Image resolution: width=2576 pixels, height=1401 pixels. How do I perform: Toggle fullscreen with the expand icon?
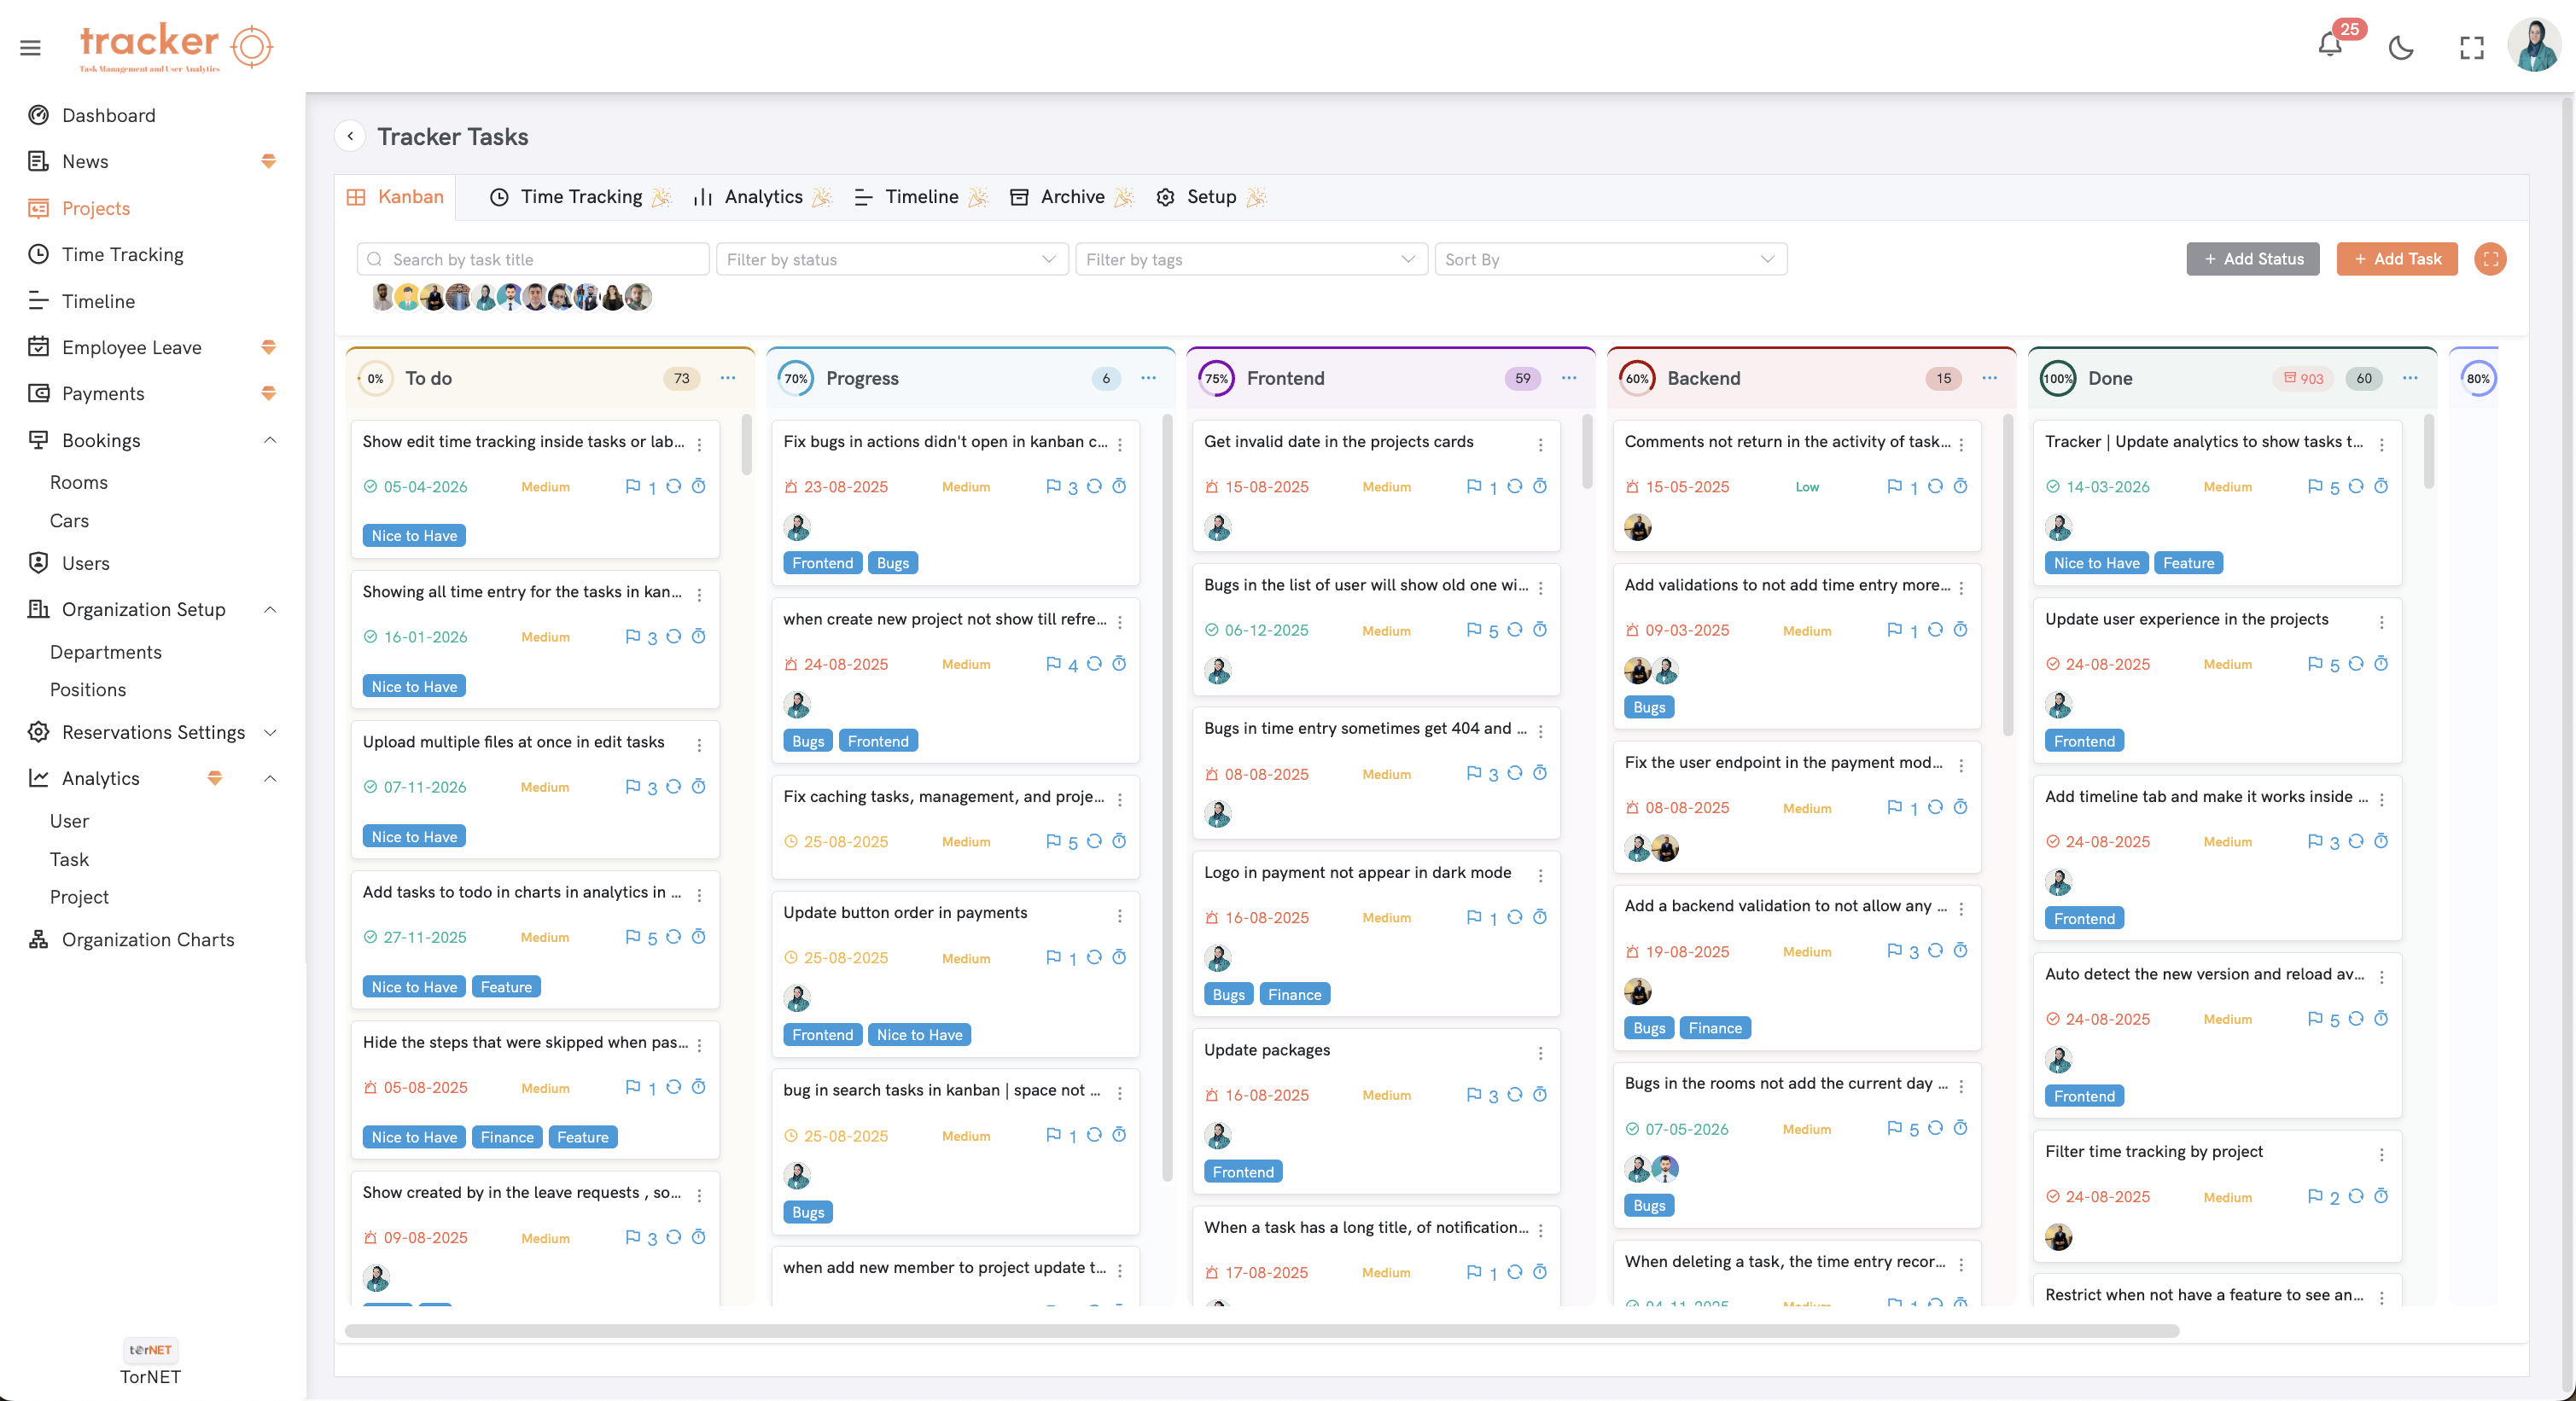point(2472,47)
